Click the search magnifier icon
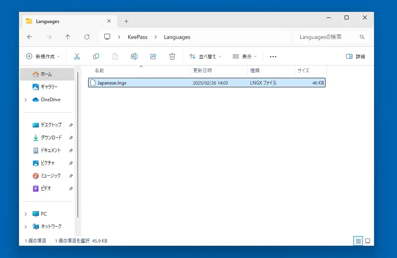Viewport: 397px width, 258px height. [362, 37]
